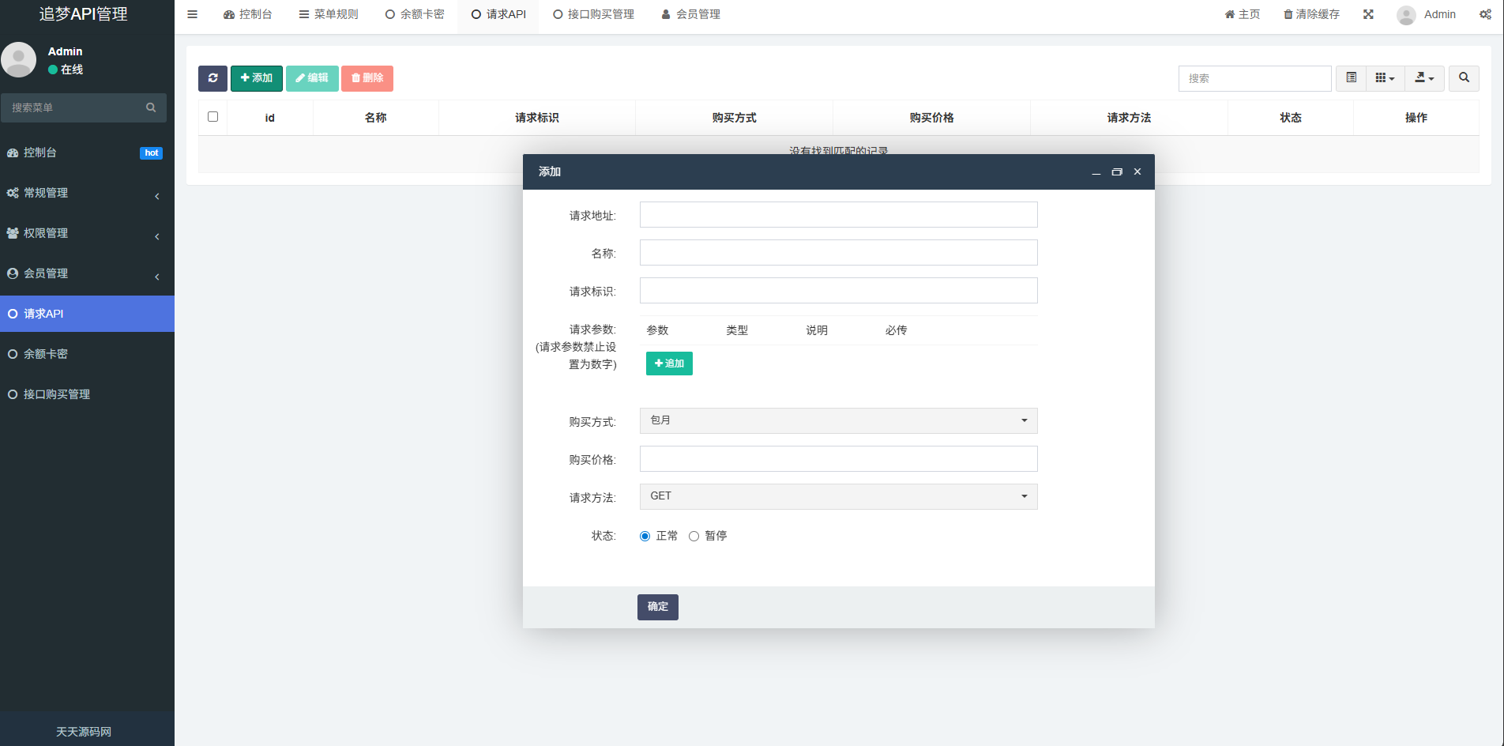
Task: Click the 追加 button to add a parameter
Action: pos(668,364)
